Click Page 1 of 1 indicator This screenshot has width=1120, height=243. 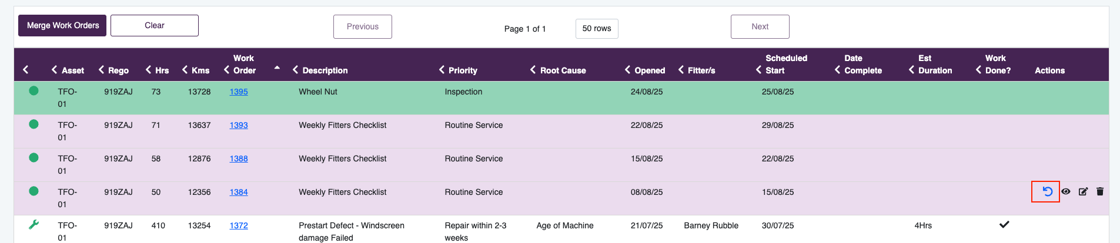(525, 28)
